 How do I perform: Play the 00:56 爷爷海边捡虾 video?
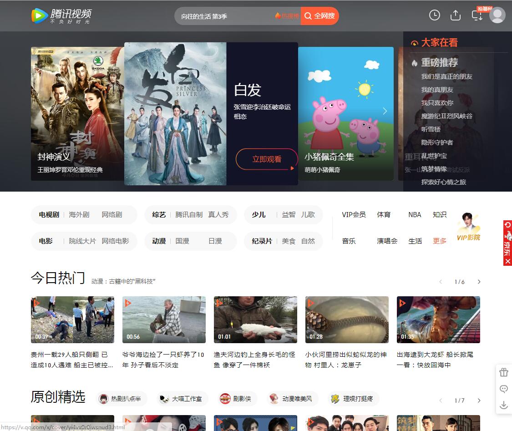click(164, 319)
